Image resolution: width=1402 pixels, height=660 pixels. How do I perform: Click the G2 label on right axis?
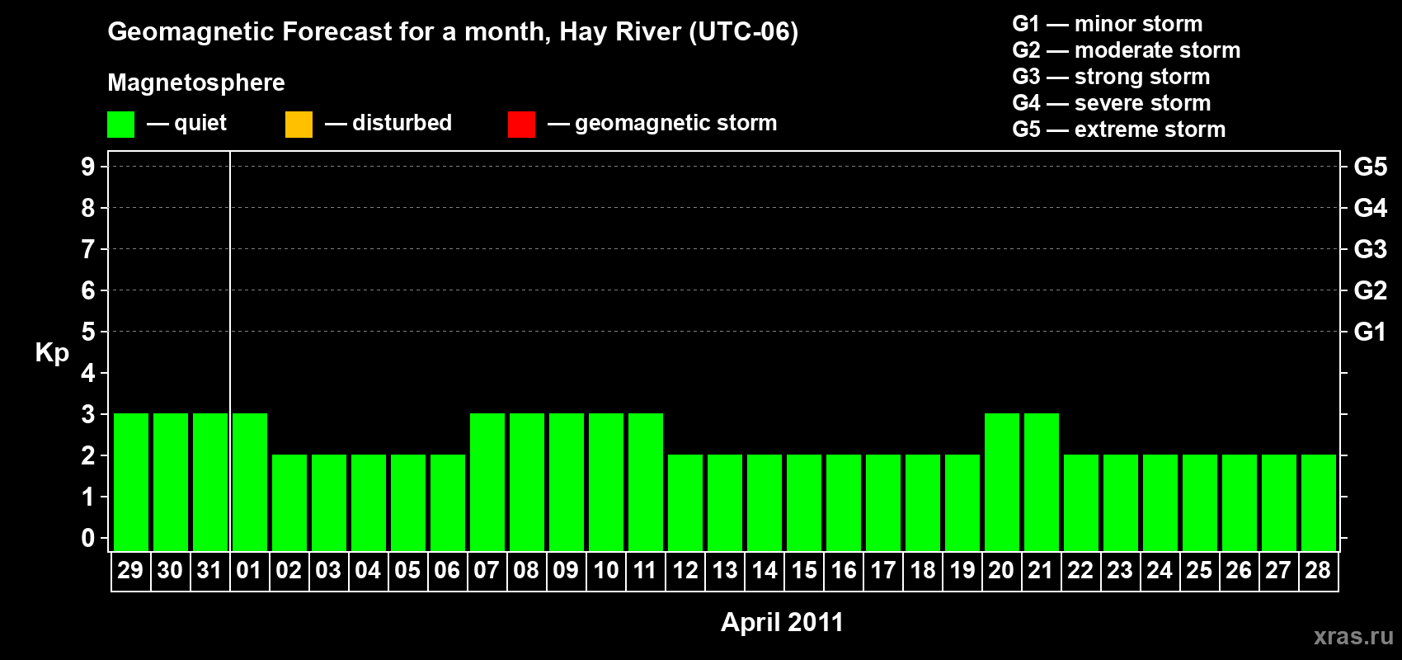1371,290
